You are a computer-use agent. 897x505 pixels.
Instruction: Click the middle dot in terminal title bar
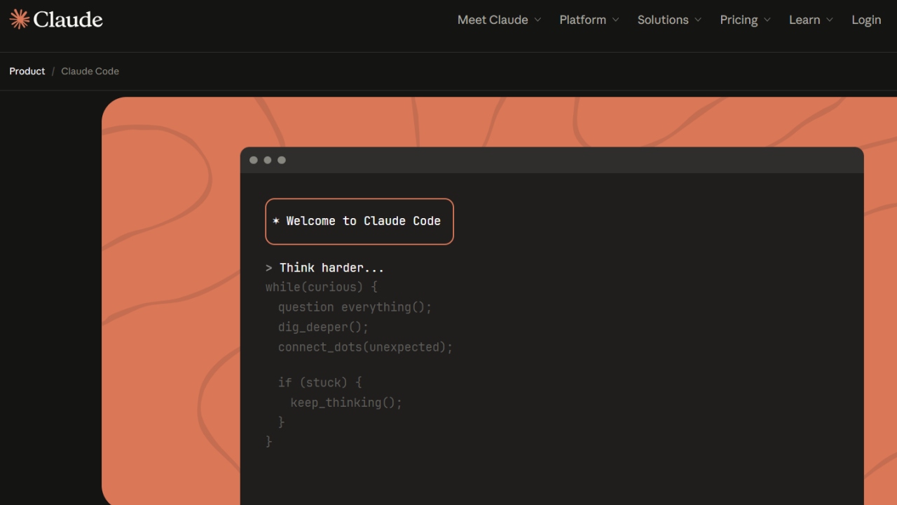(x=268, y=160)
